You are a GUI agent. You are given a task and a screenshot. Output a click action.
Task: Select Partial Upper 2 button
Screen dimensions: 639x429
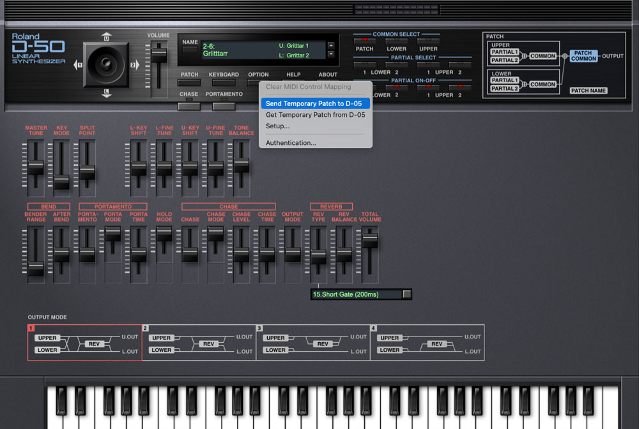click(x=459, y=64)
